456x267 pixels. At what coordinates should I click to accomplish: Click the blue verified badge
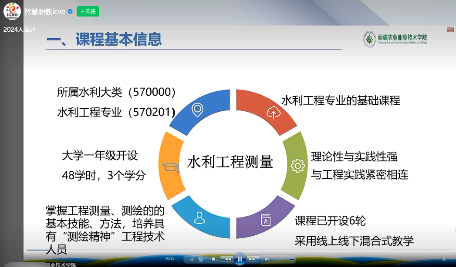70,12
